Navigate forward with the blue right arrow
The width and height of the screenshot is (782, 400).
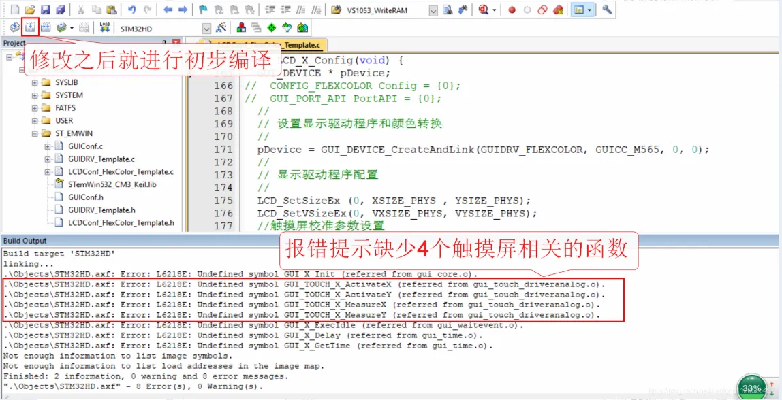(183, 10)
